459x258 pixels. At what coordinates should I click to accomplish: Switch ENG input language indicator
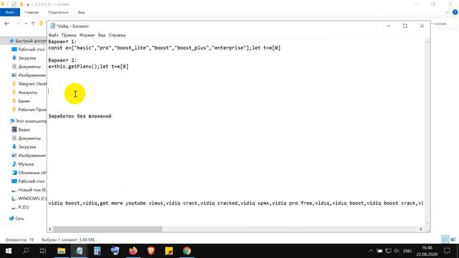(407, 251)
